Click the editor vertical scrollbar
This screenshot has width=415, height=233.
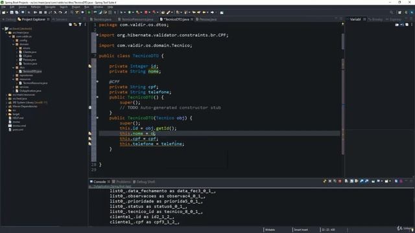point(343,90)
